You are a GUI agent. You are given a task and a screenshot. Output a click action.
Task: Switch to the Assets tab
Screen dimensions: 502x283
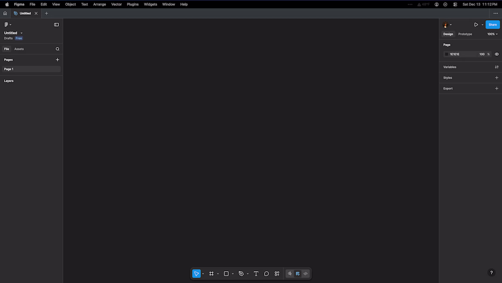pos(19,49)
